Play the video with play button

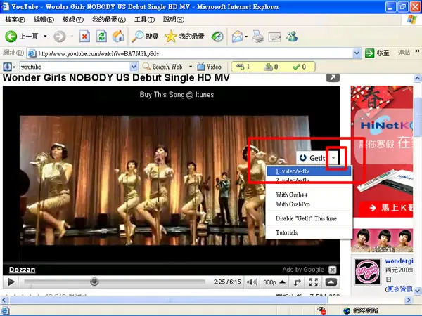[x=11, y=282]
